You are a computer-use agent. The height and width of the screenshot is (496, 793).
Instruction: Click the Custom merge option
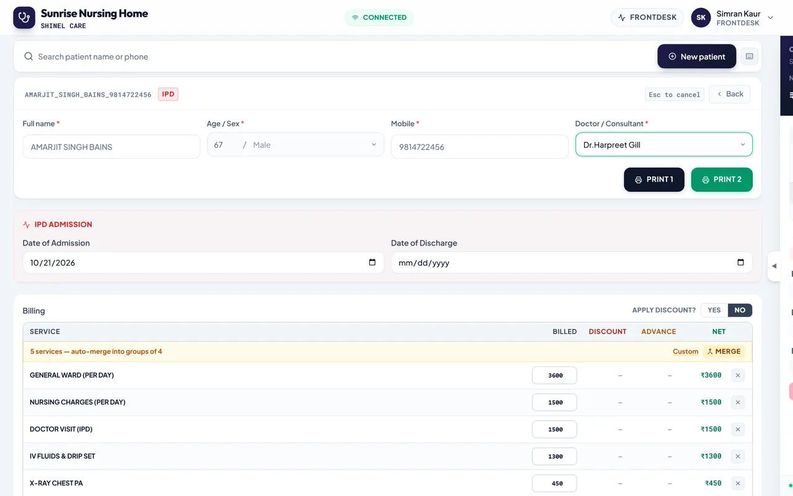coord(685,352)
